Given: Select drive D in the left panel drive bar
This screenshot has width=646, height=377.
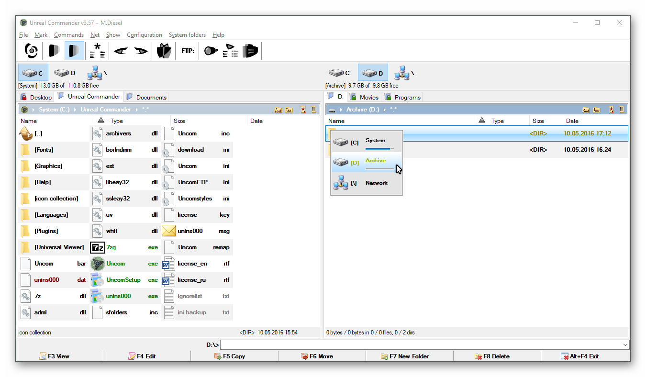Looking at the screenshot, I should click(65, 73).
